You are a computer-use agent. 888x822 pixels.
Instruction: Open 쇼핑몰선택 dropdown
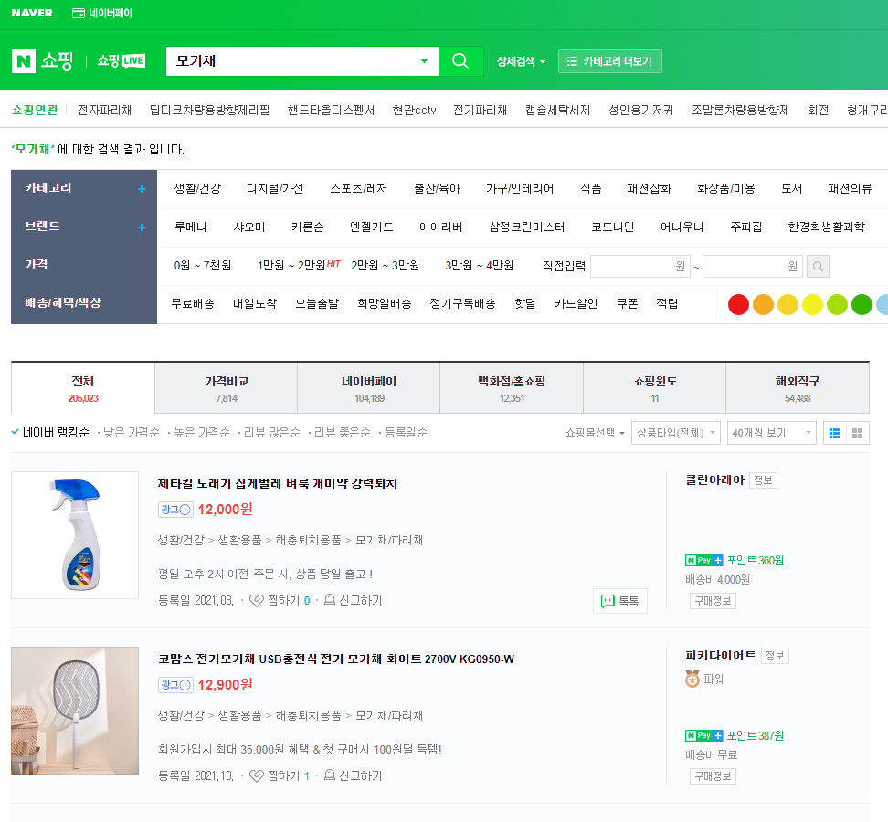click(595, 433)
